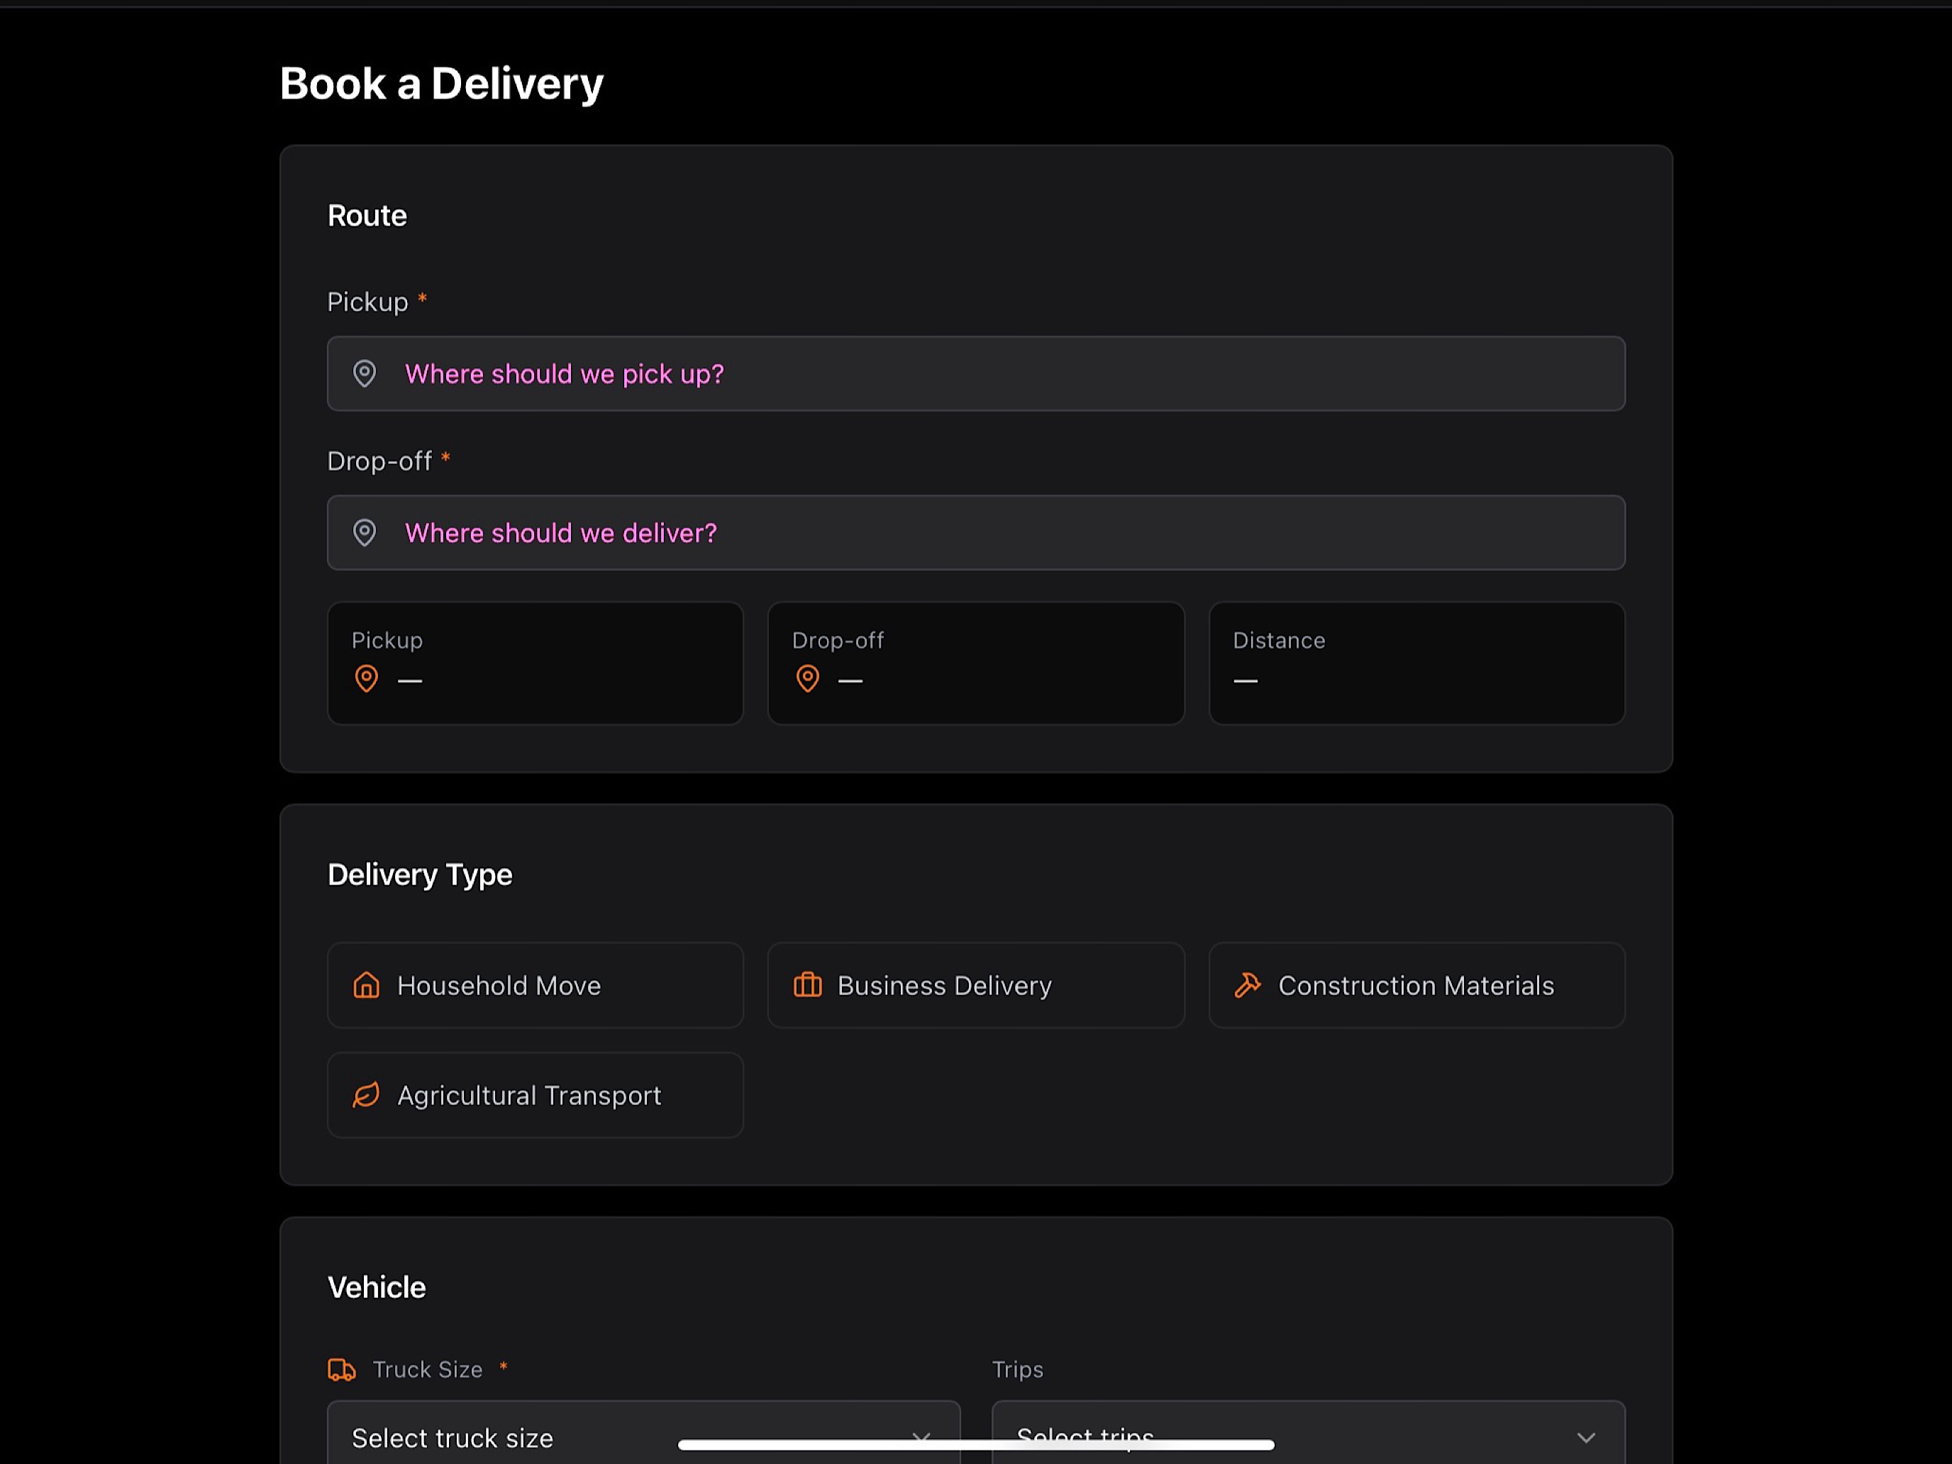Click the briefcase icon for Business Delivery
This screenshot has width=1952, height=1464.
(x=807, y=985)
